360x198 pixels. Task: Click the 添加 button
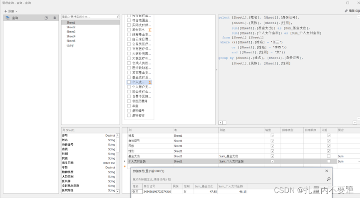[x=9, y=11]
